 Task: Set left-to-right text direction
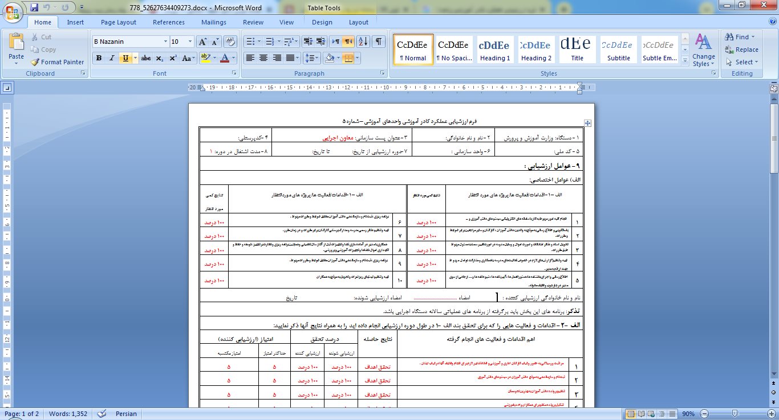336,42
